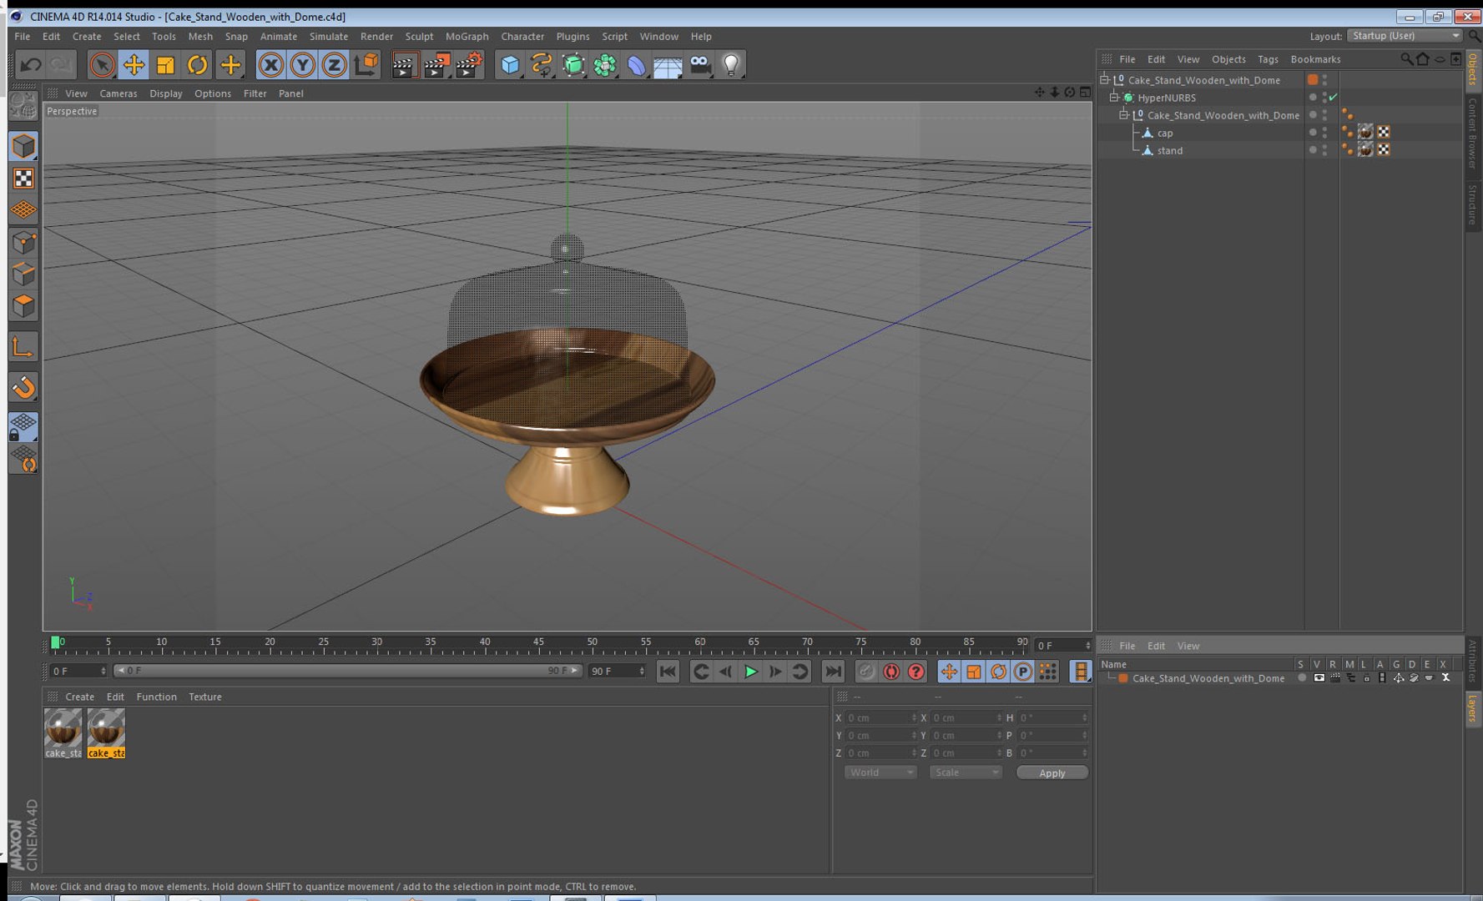Open the Scale mode dropdown
1483x901 pixels.
tap(966, 773)
